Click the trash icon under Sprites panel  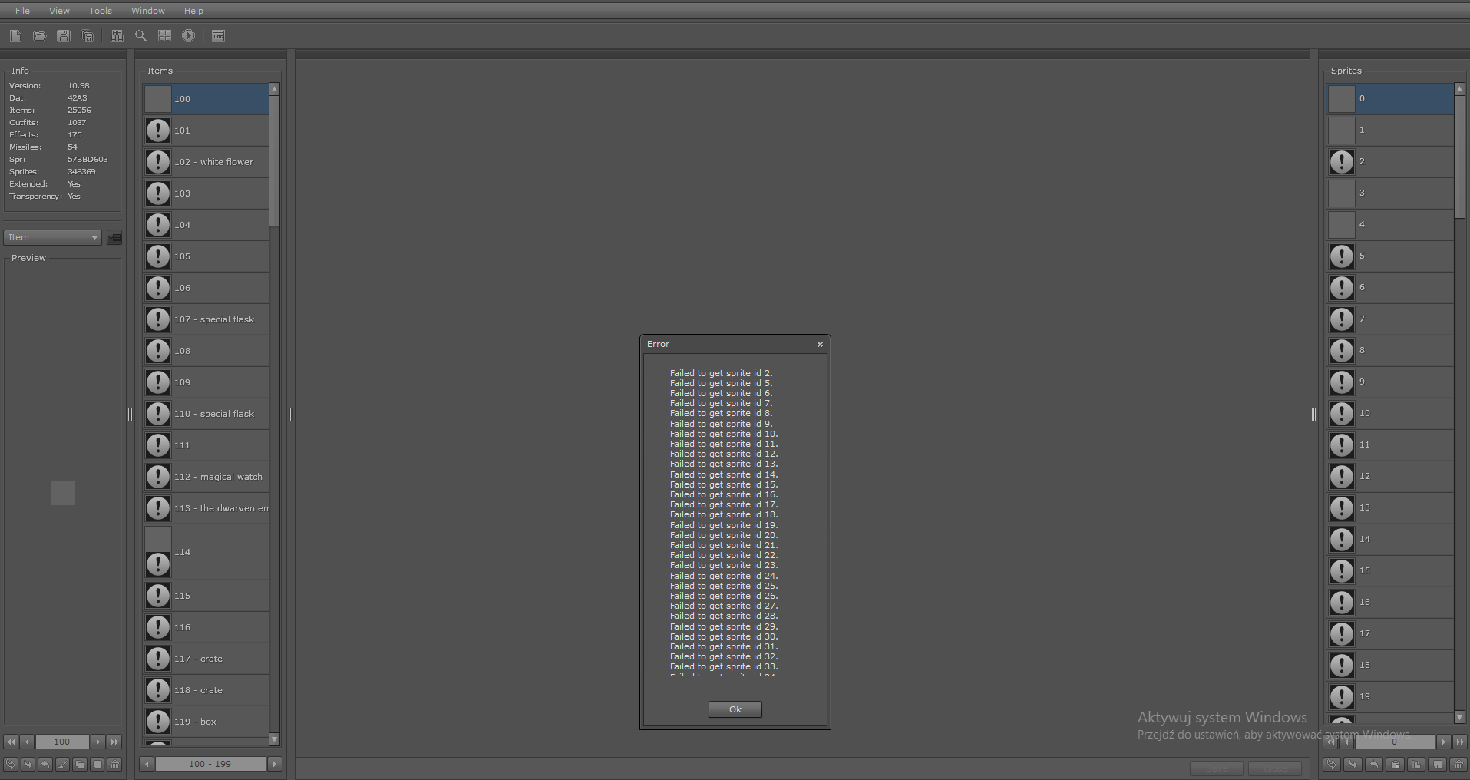coord(1458,764)
